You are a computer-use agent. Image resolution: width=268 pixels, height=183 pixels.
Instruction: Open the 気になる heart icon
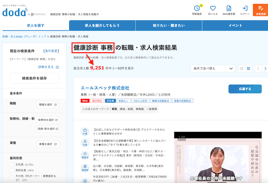[213, 8]
